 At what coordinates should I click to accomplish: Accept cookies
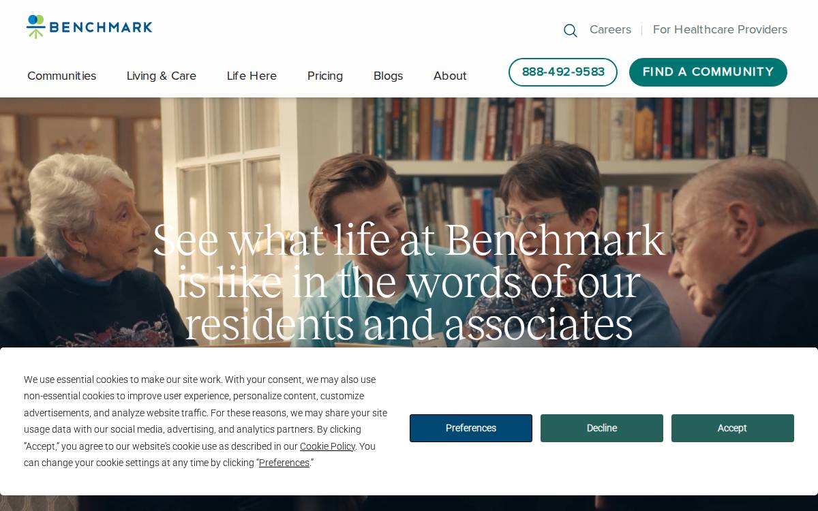pos(733,428)
